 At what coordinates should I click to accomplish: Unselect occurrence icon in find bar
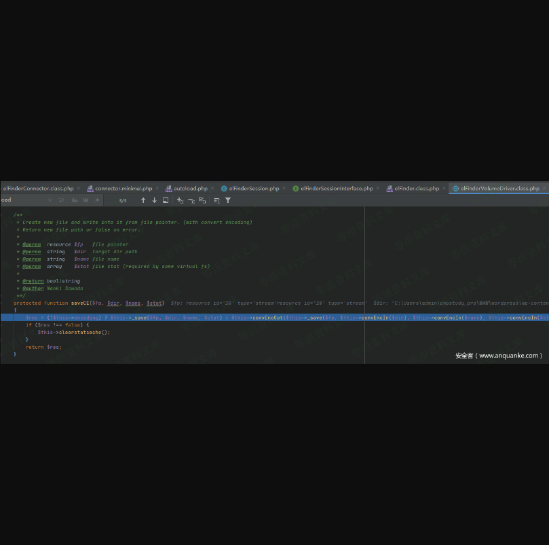(x=191, y=200)
